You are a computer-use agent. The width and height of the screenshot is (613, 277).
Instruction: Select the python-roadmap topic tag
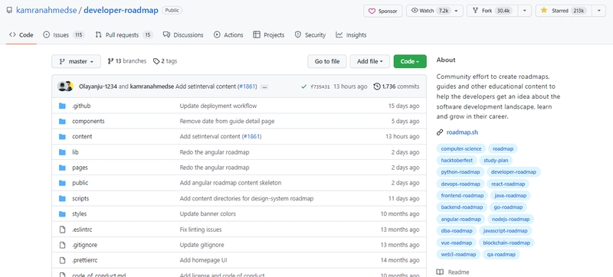coord(461,172)
